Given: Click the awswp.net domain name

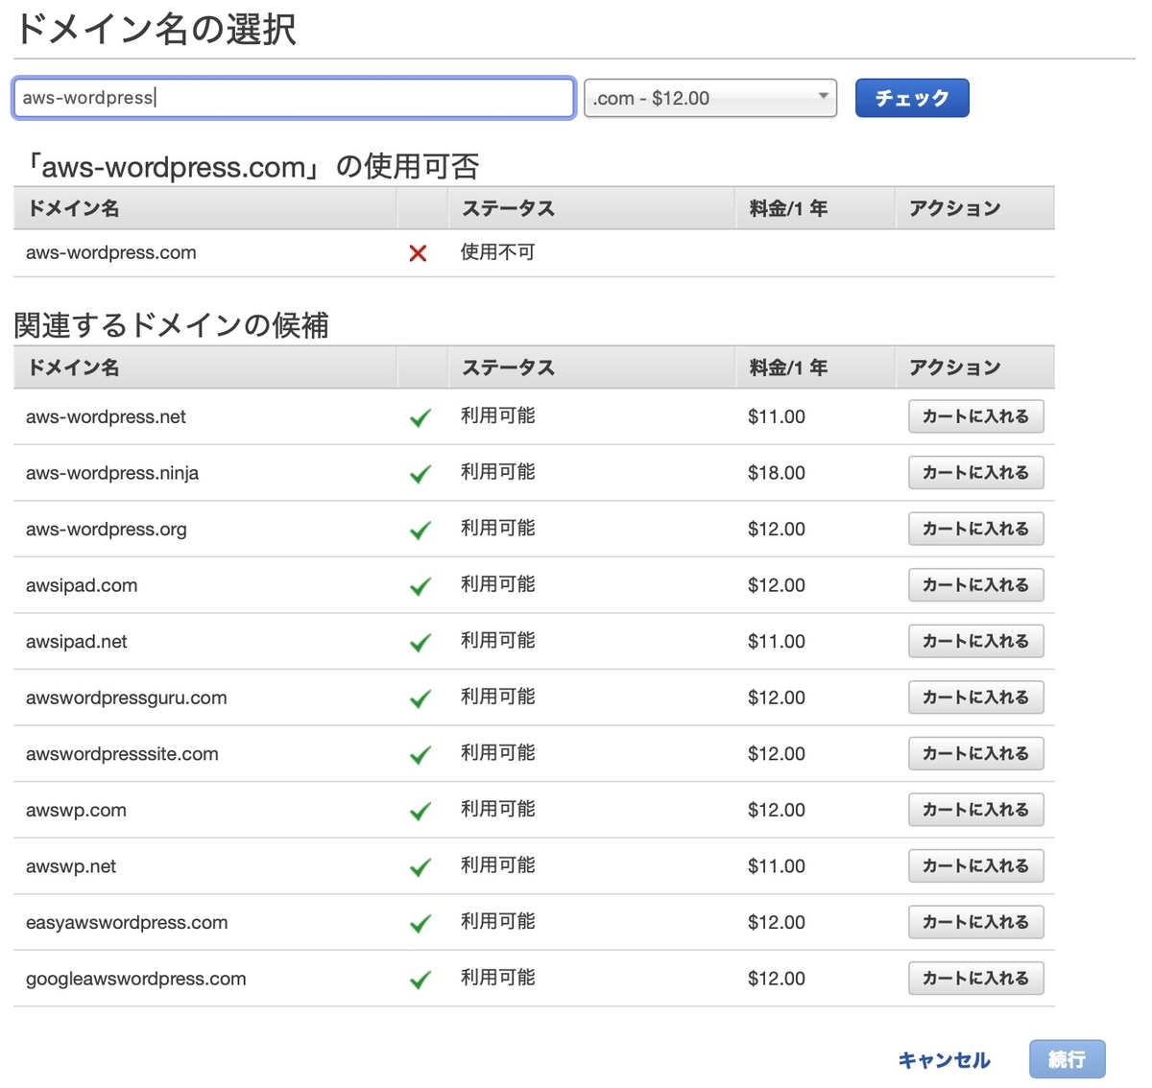Looking at the screenshot, I should pyautogui.click(x=71, y=866).
